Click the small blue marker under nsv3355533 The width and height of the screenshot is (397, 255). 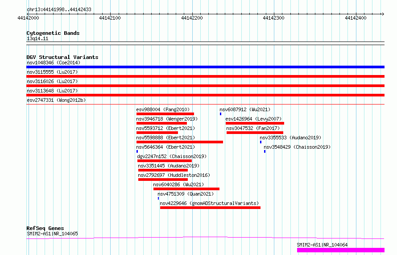coord(261,142)
